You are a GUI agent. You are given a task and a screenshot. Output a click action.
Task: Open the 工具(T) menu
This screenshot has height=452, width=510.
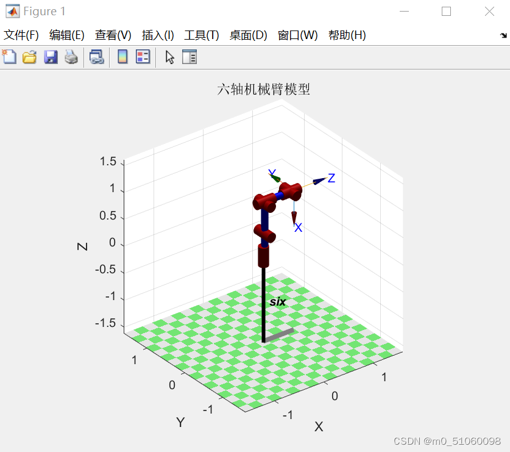point(201,35)
